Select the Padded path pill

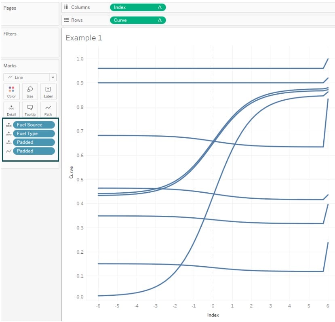[x=34, y=151]
